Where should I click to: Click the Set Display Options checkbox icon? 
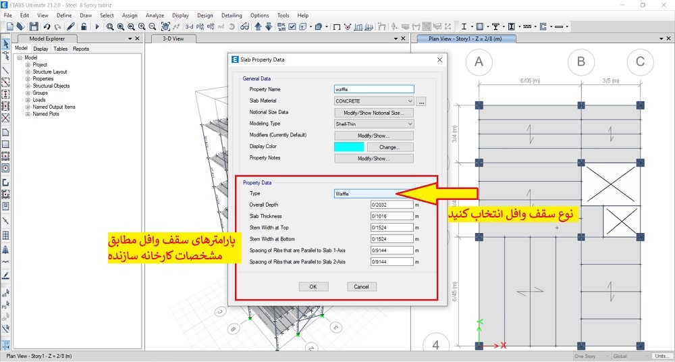click(292, 26)
